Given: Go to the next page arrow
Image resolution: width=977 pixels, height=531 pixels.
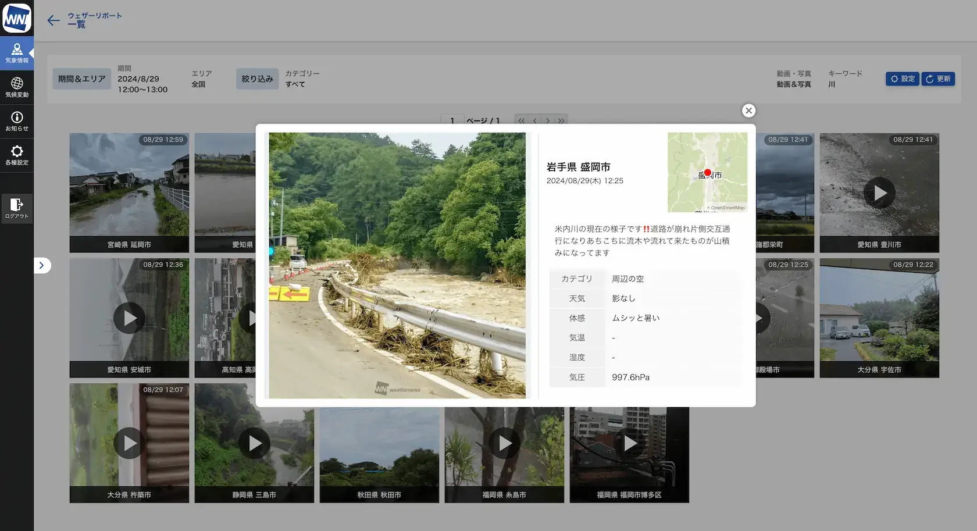Looking at the screenshot, I should (x=547, y=121).
